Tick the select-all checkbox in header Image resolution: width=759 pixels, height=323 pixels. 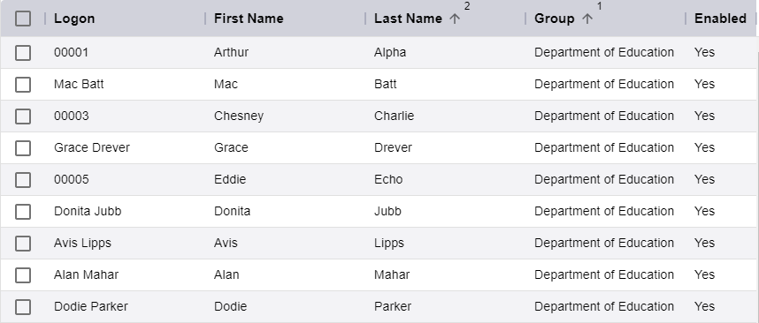point(23,19)
